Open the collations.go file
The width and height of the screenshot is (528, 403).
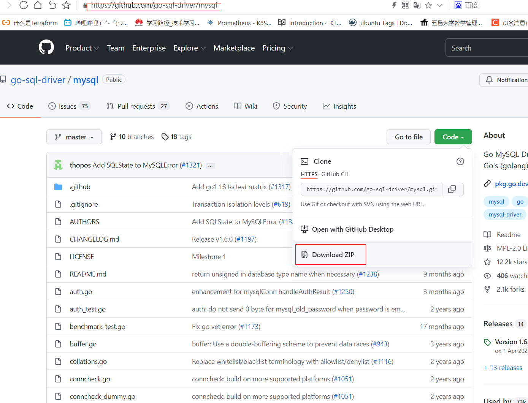[88, 362]
